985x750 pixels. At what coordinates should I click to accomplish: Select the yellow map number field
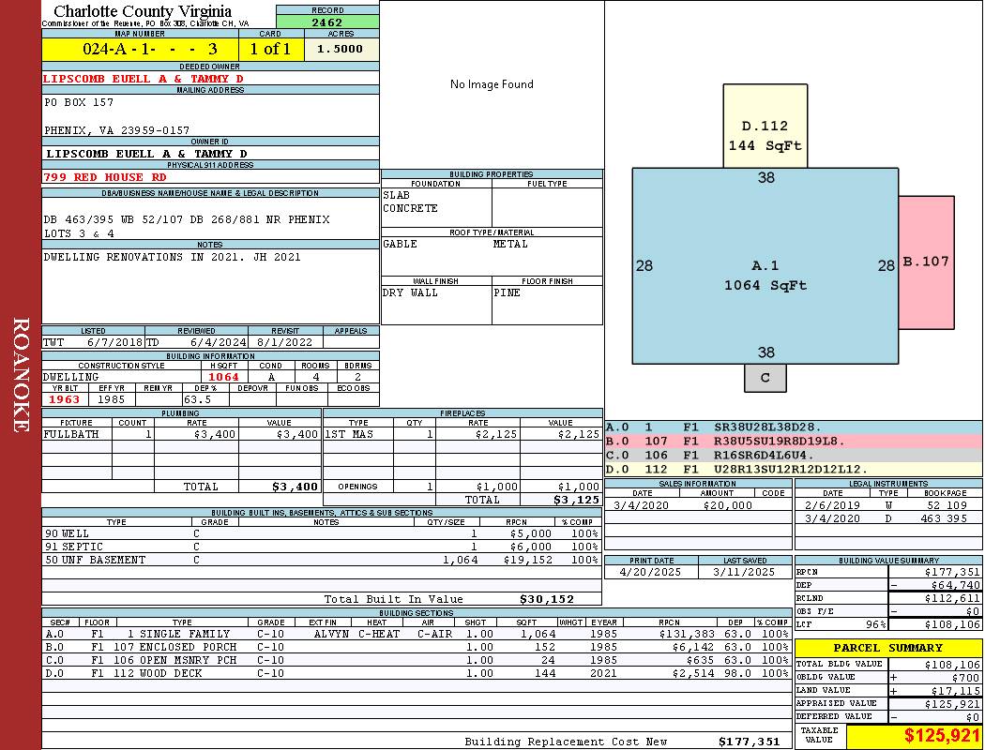(x=139, y=50)
